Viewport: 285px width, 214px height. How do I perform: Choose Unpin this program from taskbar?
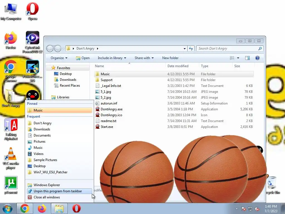tap(60, 191)
